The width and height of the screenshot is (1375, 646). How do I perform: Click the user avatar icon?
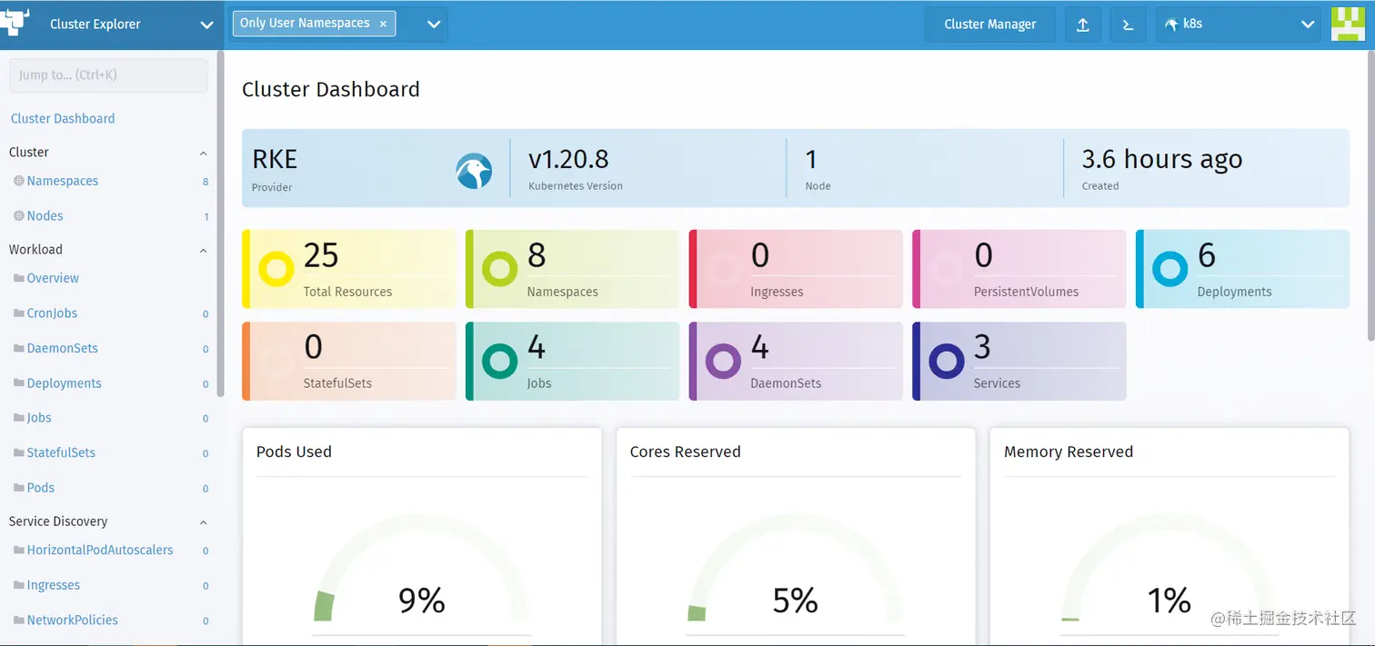(x=1348, y=25)
